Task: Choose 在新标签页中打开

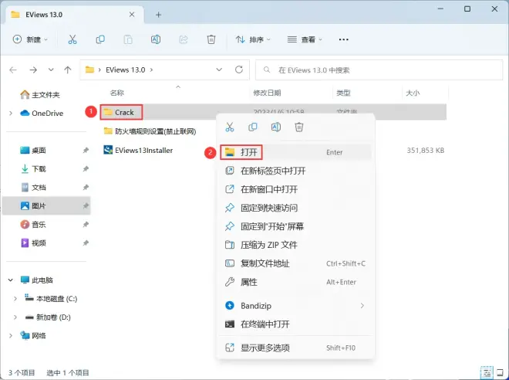Action: 295,171
